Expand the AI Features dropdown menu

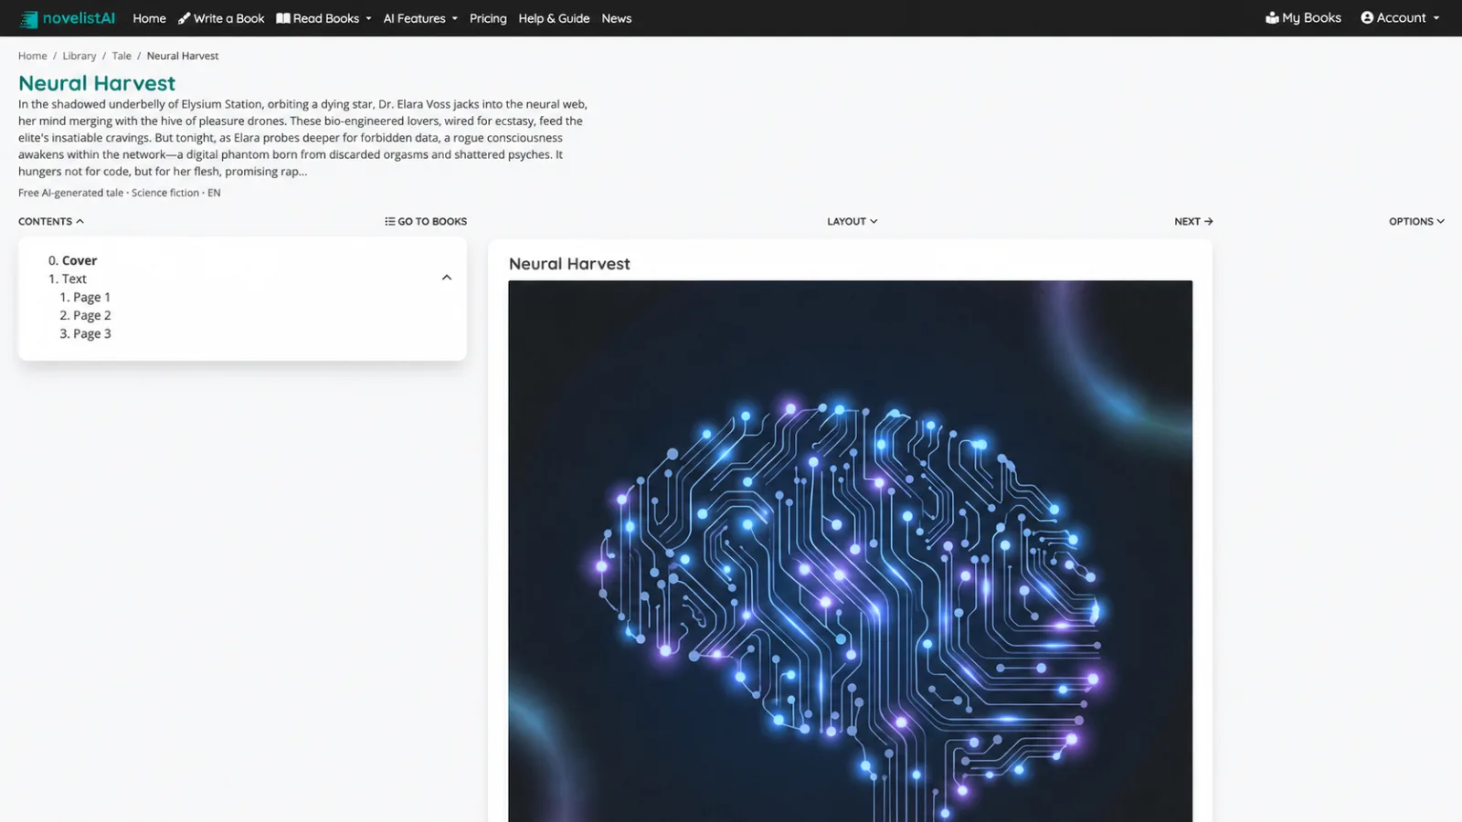tap(420, 18)
